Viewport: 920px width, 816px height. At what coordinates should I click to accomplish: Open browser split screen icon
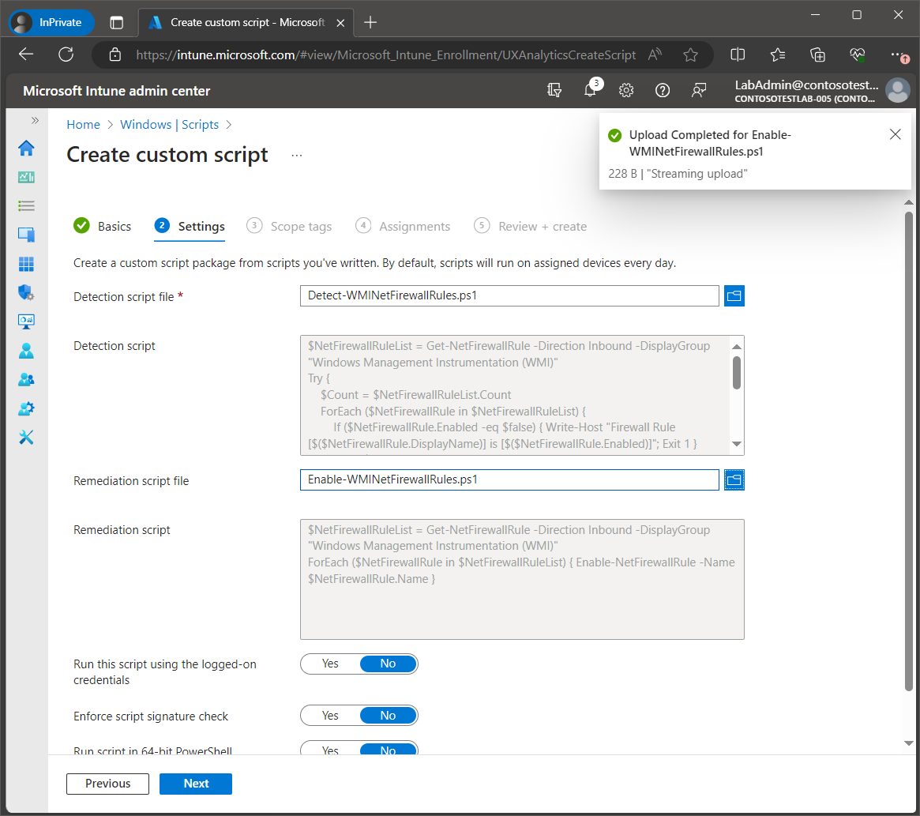point(738,55)
